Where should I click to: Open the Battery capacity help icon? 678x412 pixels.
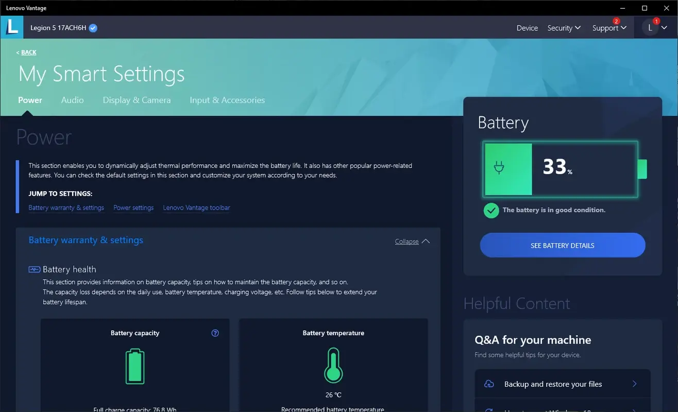(215, 333)
